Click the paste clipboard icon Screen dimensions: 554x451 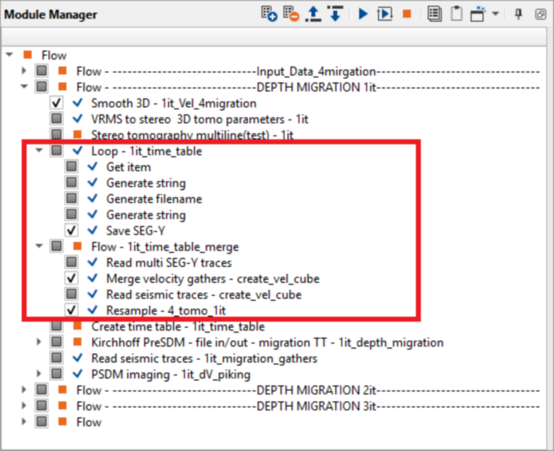pos(456,14)
